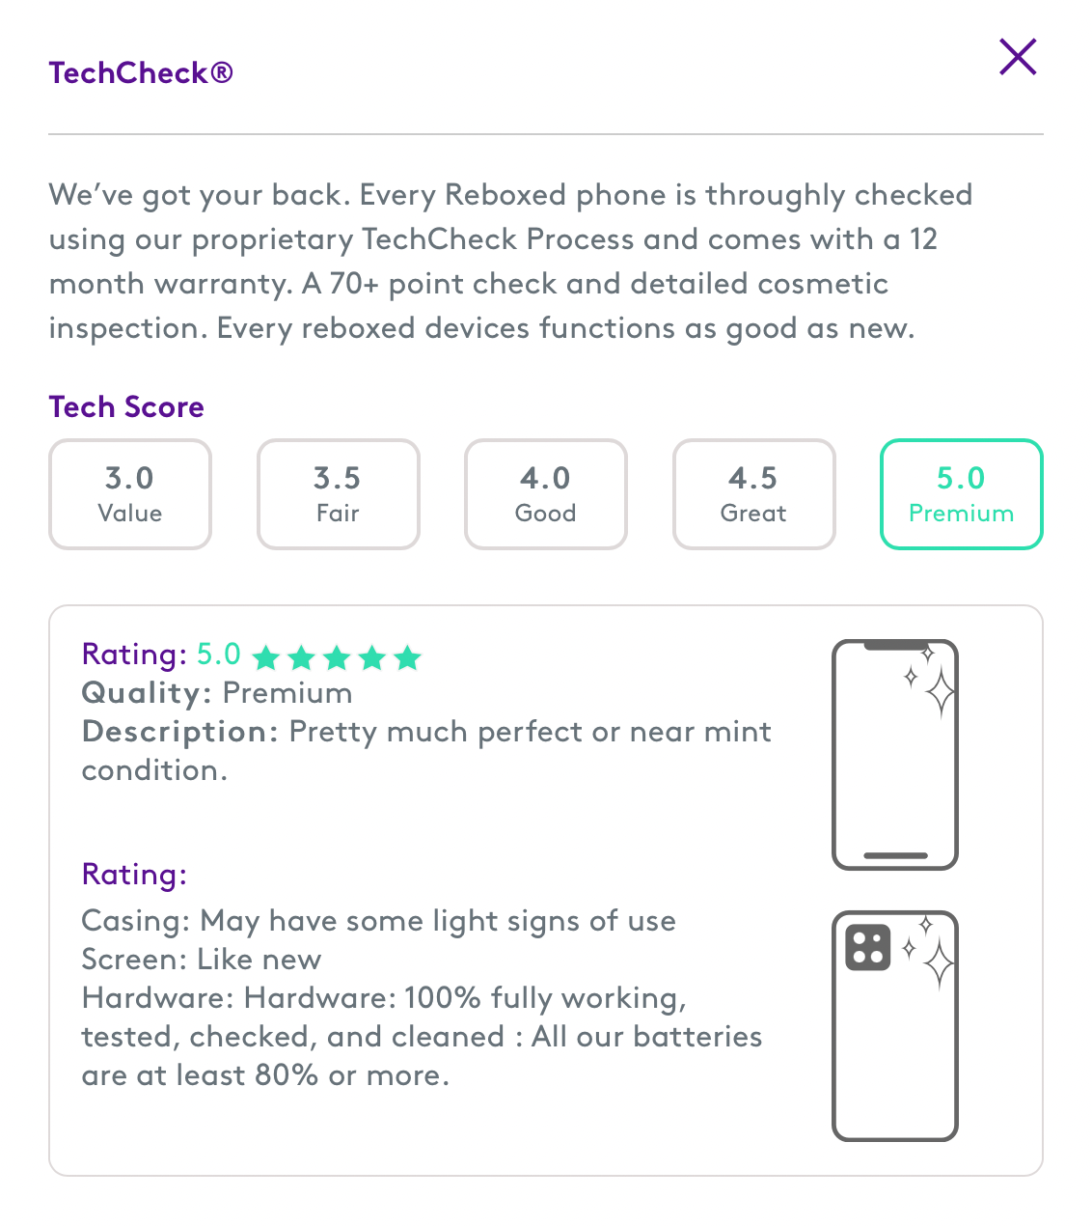This screenshot has width=1092, height=1226.
Task: Close the TechCheck dialog
Action: pos(1018,57)
